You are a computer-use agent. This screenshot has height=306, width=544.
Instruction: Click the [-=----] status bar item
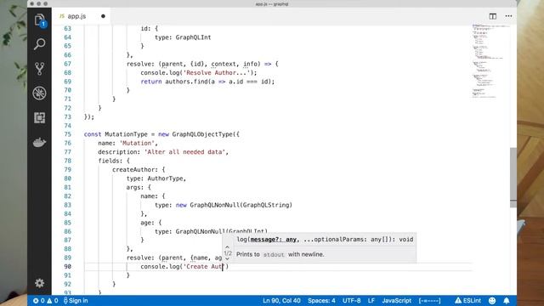pos(429,300)
